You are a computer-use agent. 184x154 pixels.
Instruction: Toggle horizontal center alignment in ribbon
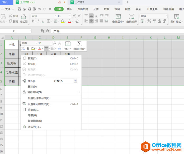coord(91,21)
